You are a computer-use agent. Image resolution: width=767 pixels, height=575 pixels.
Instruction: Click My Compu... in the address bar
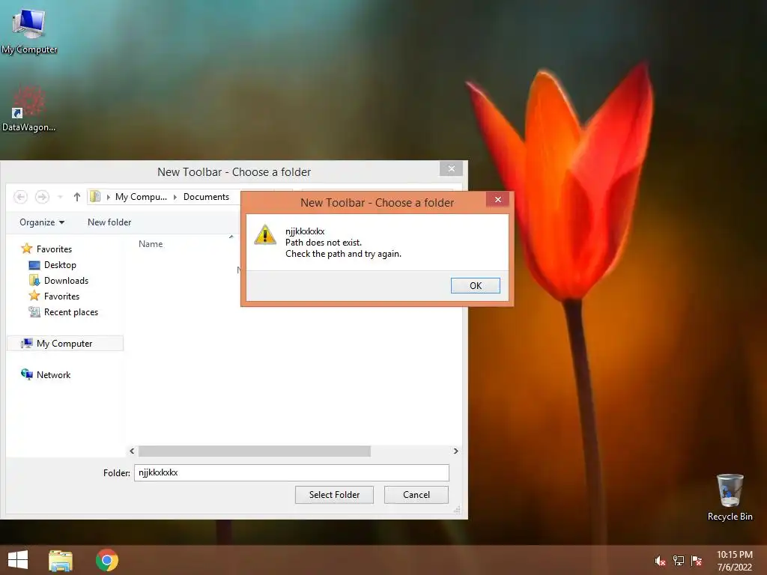pos(141,197)
